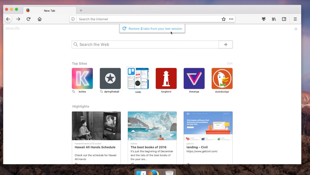Restore 3 tabs from your last session
Image resolution: width=310 pixels, height=175 pixels.
152,29
